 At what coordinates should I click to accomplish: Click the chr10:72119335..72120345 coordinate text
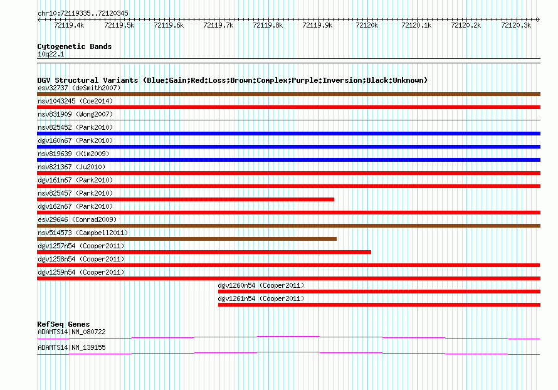(x=83, y=14)
